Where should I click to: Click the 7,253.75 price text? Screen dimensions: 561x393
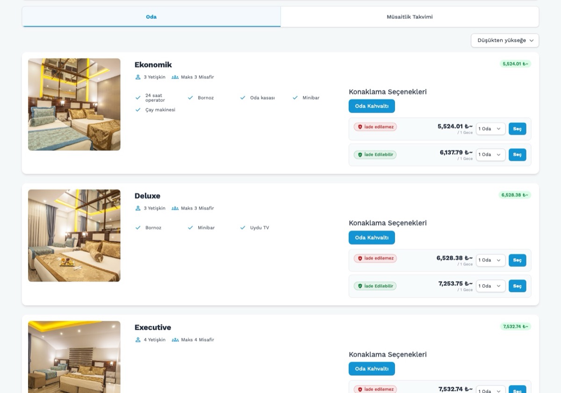coord(455,284)
